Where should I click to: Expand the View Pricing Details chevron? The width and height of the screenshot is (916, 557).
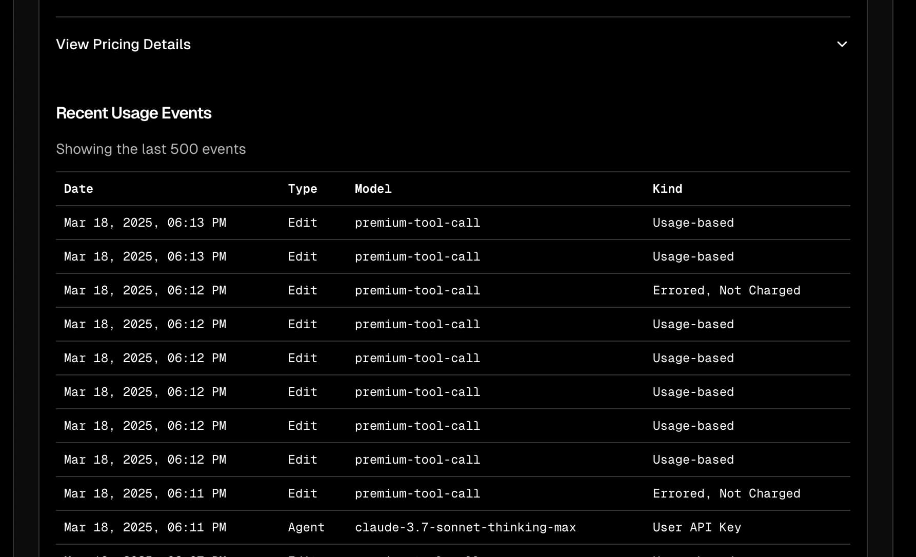click(x=842, y=44)
